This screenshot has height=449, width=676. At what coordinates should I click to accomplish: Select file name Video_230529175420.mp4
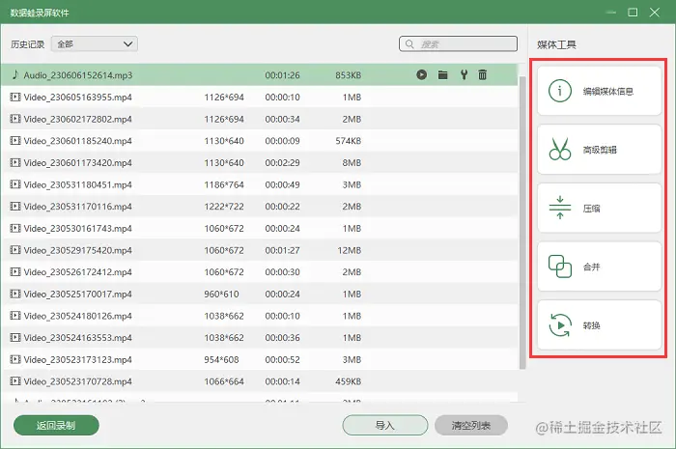pyautogui.click(x=77, y=250)
